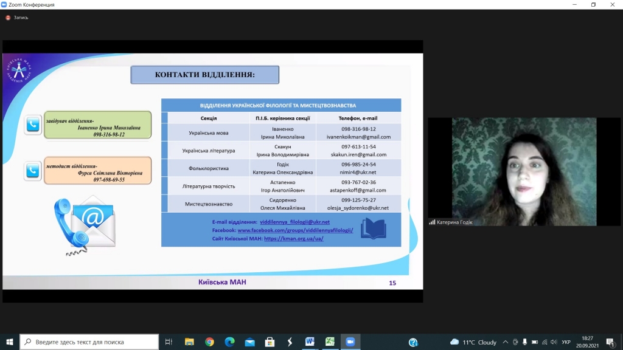Open File Explorer from the taskbar
The width and height of the screenshot is (623, 350).
(x=189, y=342)
